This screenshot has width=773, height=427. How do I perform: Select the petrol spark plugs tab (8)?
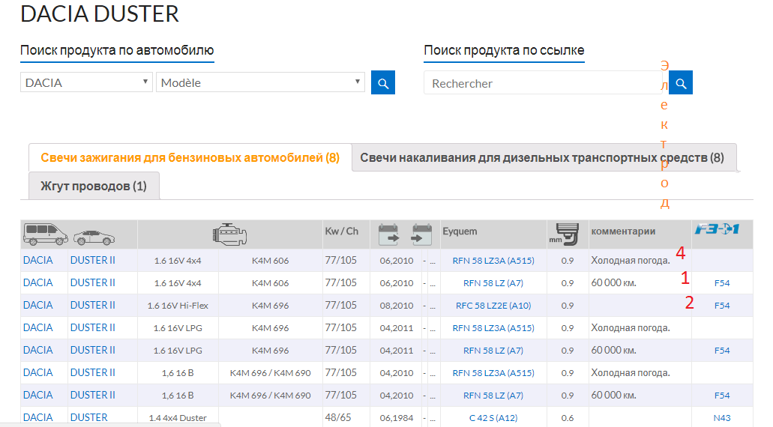coord(190,157)
